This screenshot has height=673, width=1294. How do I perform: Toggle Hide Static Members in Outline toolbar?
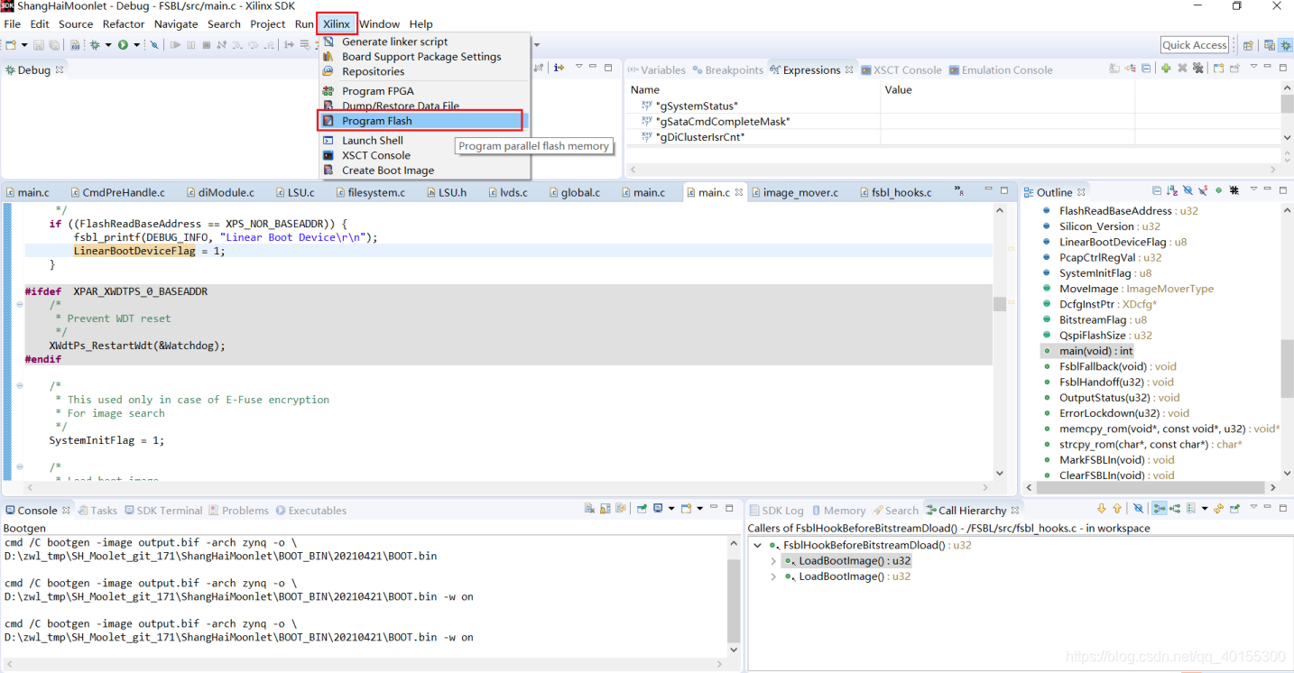(x=1203, y=190)
